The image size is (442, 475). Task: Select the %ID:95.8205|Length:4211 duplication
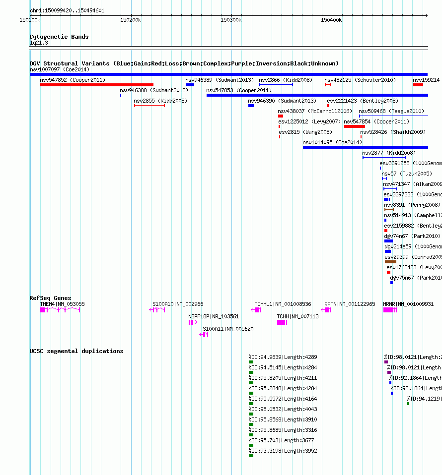pos(283,378)
